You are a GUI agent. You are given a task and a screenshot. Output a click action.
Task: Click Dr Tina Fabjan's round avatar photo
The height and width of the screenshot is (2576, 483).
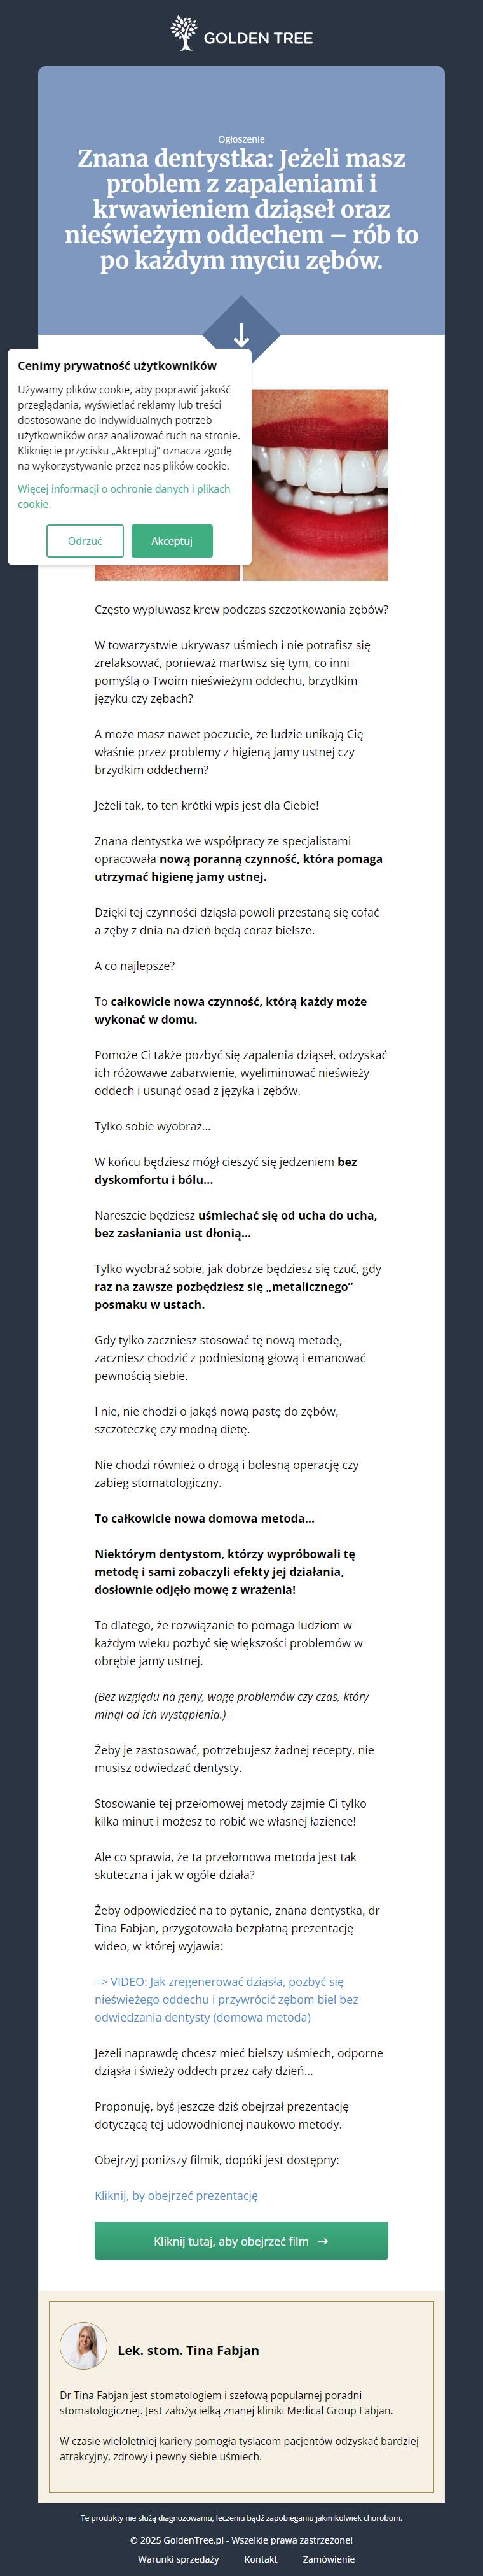point(84,2346)
